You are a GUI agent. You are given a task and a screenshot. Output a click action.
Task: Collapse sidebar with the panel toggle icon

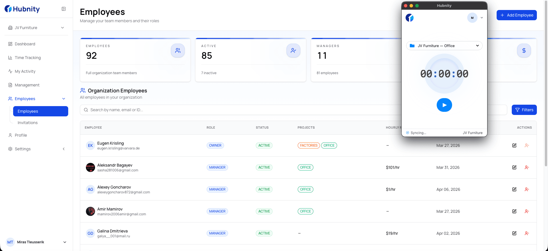click(x=64, y=9)
